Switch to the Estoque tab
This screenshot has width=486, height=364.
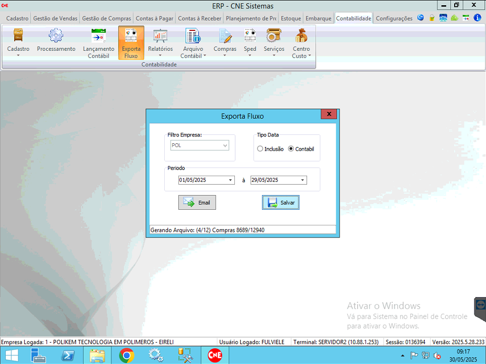(x=291, y=18)
